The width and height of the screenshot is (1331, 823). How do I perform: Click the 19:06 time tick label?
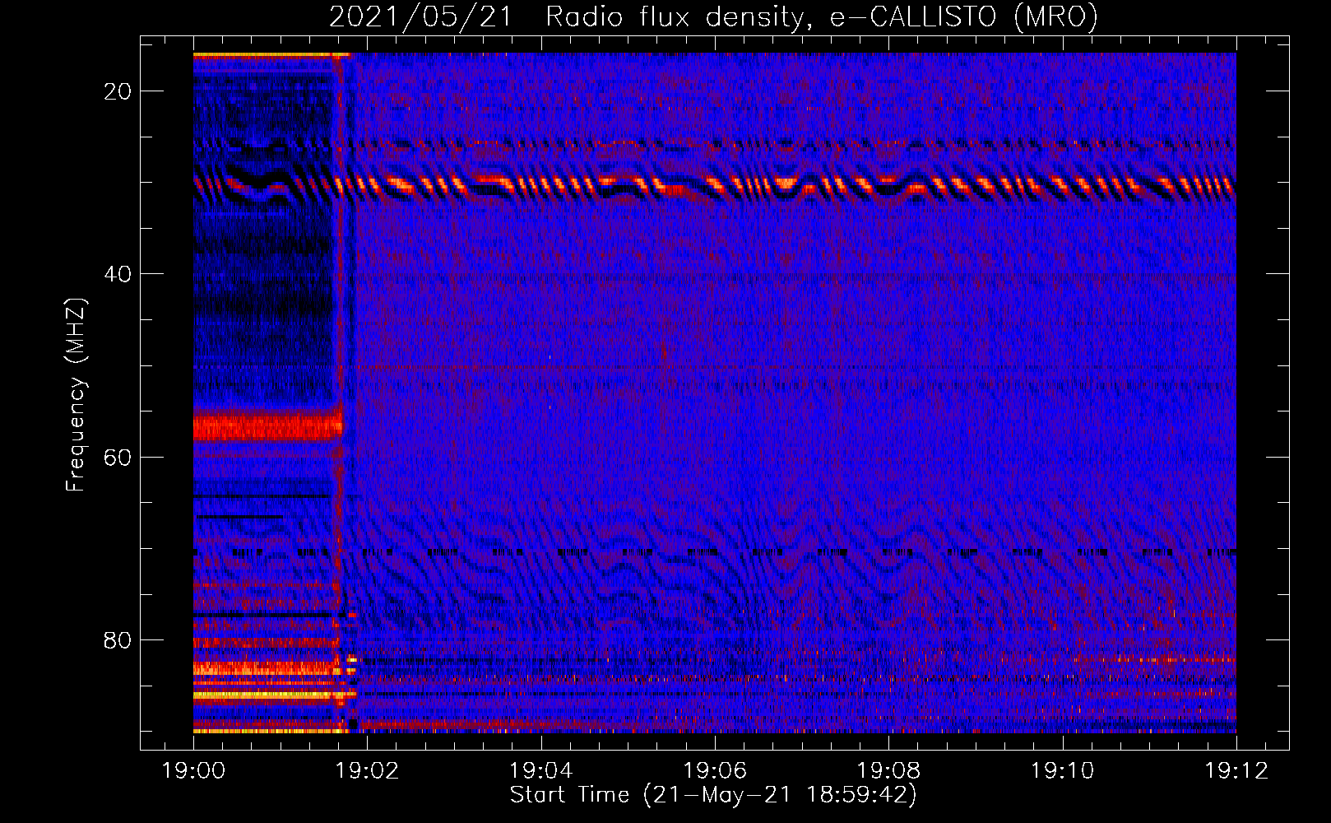(715, 770)
